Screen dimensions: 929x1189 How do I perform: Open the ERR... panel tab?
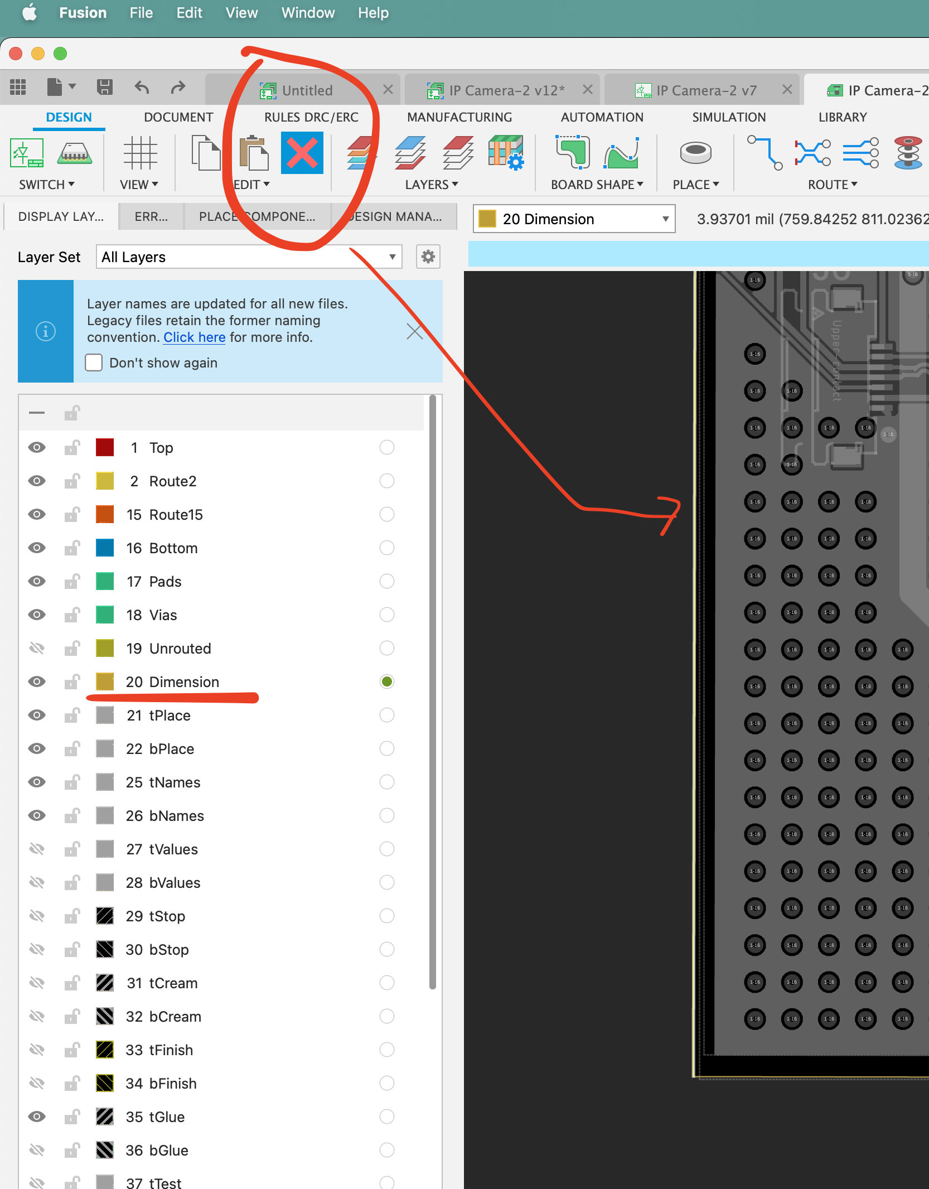[151, 216]
